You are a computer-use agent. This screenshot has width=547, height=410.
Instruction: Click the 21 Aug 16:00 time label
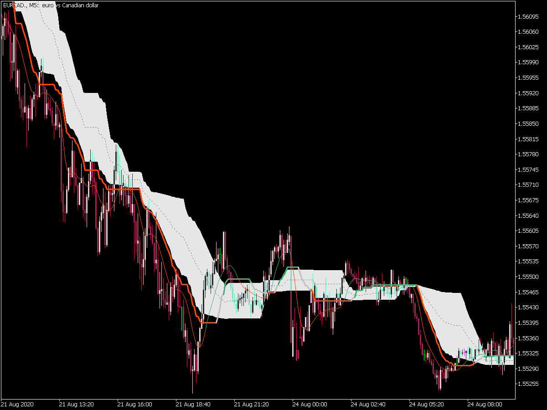[135, 404]
